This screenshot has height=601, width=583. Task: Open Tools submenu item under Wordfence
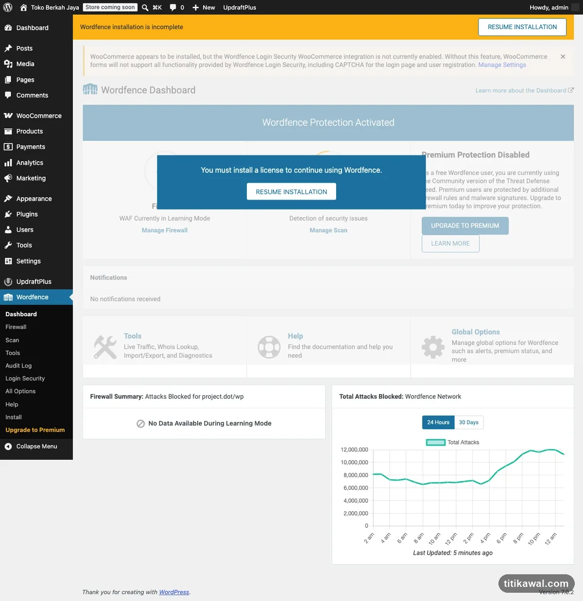13,353
